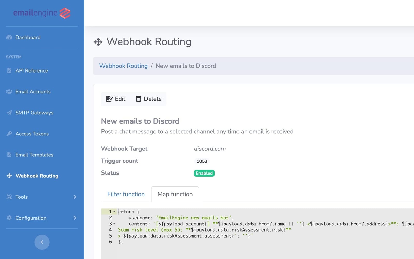This screenshot has width=414, height=259.
Task: Switch to the Filter function tab
Action: tap(126, 194)
